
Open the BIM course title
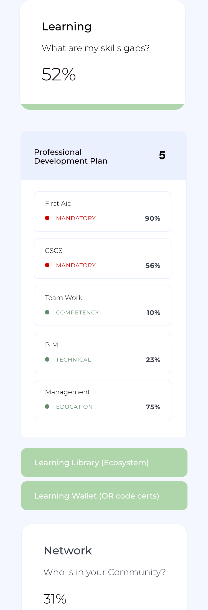pyautogui.click(x=52, y=345)
